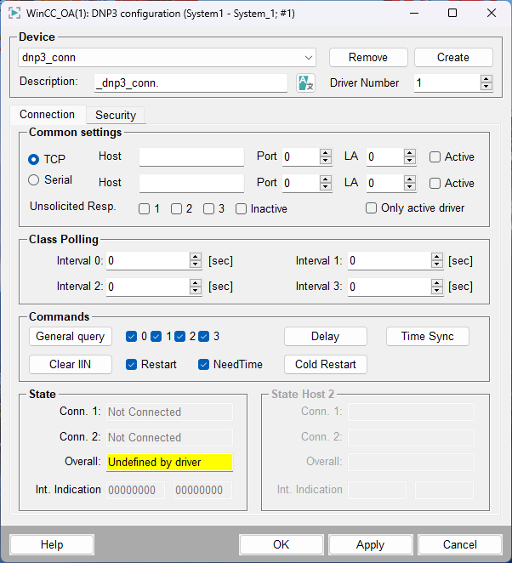
Task: Click the second row LA field
Action: [x=385, y=183]
